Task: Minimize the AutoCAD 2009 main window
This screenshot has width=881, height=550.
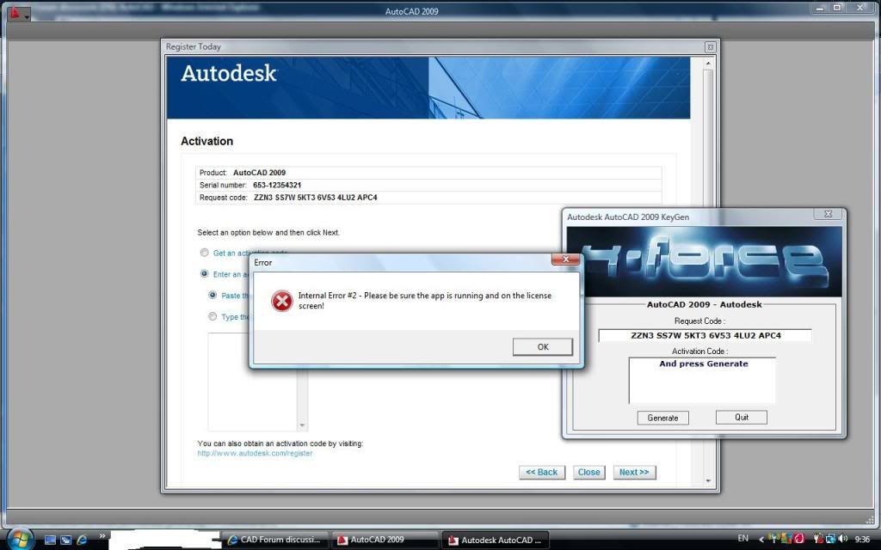Action: click(x=820, y=8)
